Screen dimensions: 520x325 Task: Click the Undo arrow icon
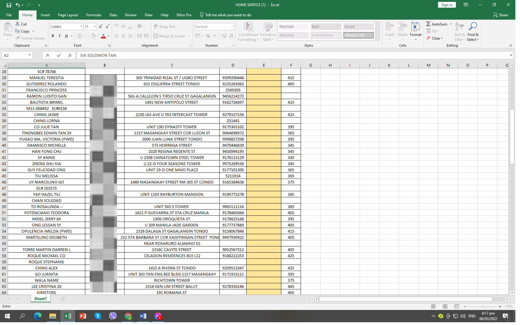pyautogui.click(x=18, y=5)
